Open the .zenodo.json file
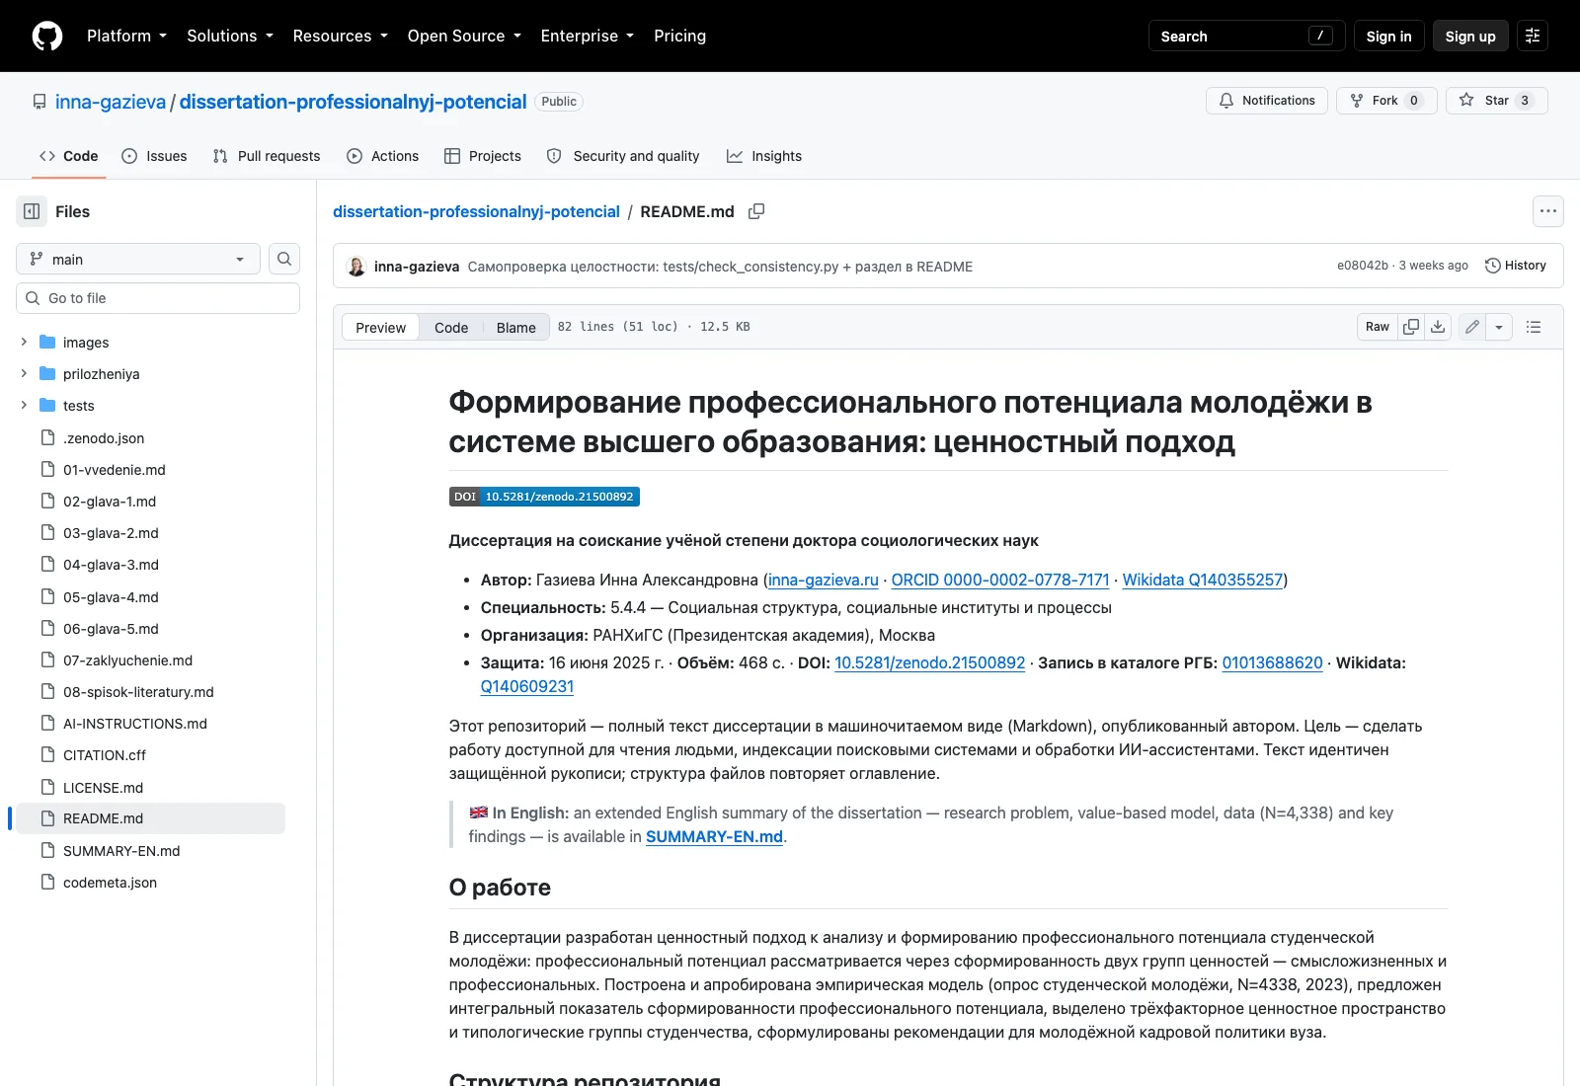 (104, 438)
